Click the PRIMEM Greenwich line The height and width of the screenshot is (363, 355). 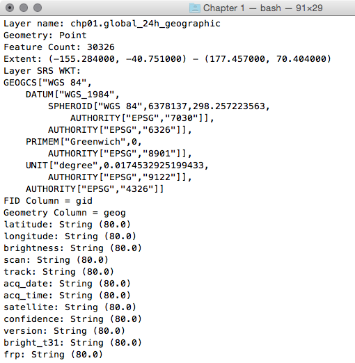click(x=84, y=142)
